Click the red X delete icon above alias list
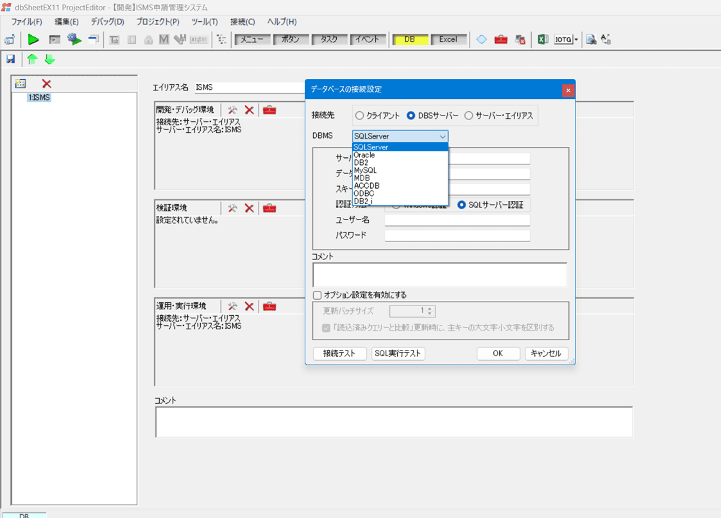 point(46,83)
